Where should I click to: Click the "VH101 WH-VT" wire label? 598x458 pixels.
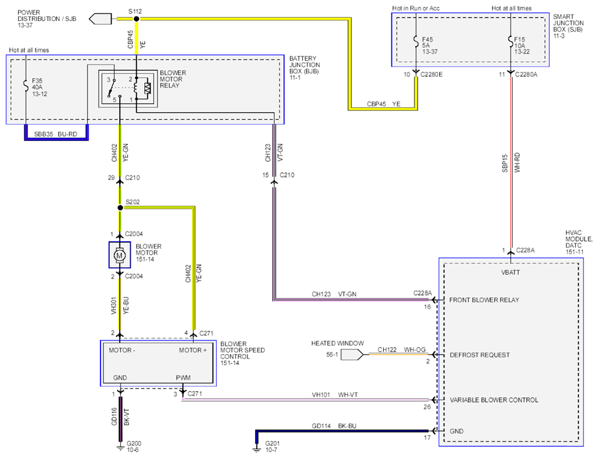pyautogui.click(x=335, y=395)
